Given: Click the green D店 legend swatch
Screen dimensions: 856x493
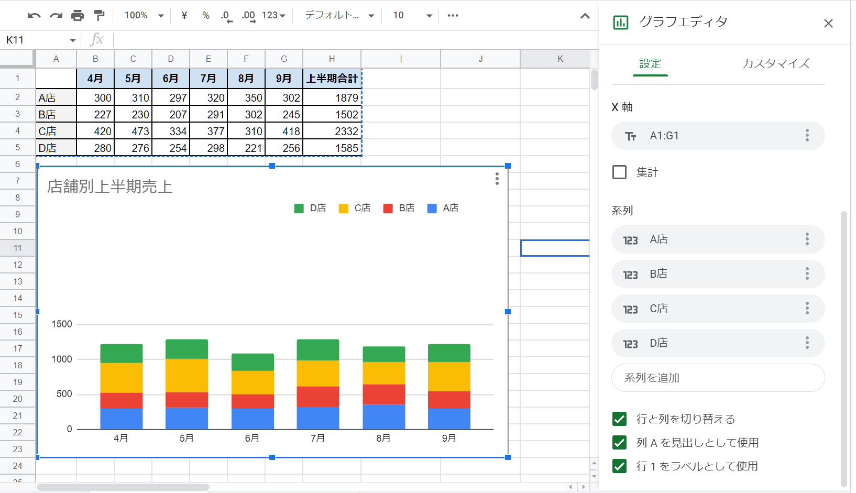Looking at the screenshot, I should point(299,209).
